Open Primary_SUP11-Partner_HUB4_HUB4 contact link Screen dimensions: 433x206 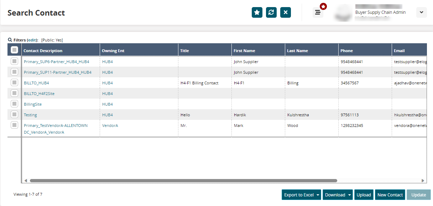[58, 72]
